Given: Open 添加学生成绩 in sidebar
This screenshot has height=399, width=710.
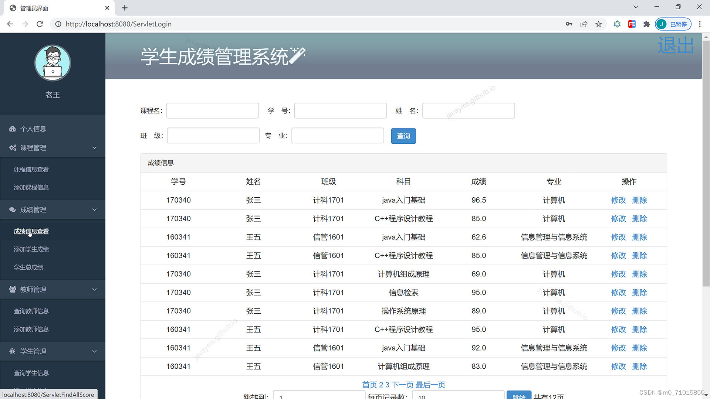Looking at the screenshot, I should pyautogui.click(x=31, y=249).
